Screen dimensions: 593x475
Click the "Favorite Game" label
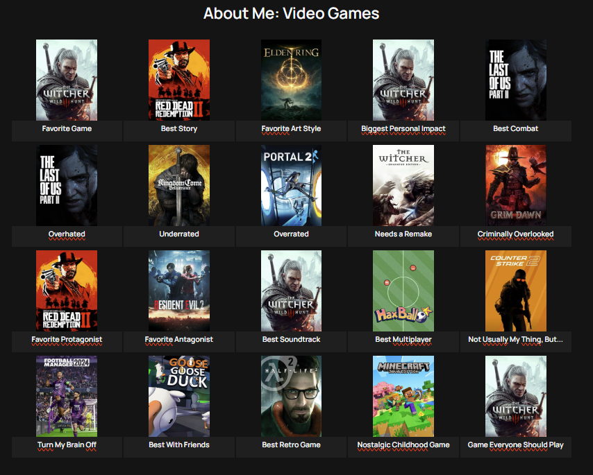(x=67, y=128)
